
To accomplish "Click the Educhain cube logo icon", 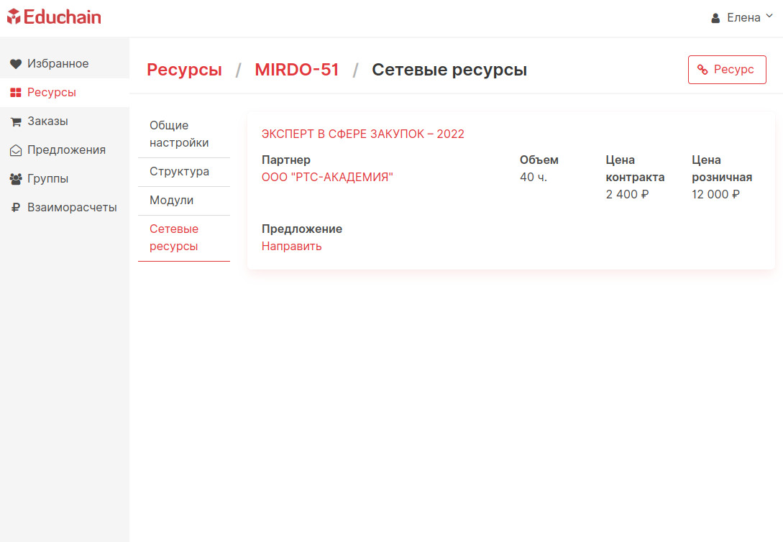I will pos(14,17).
